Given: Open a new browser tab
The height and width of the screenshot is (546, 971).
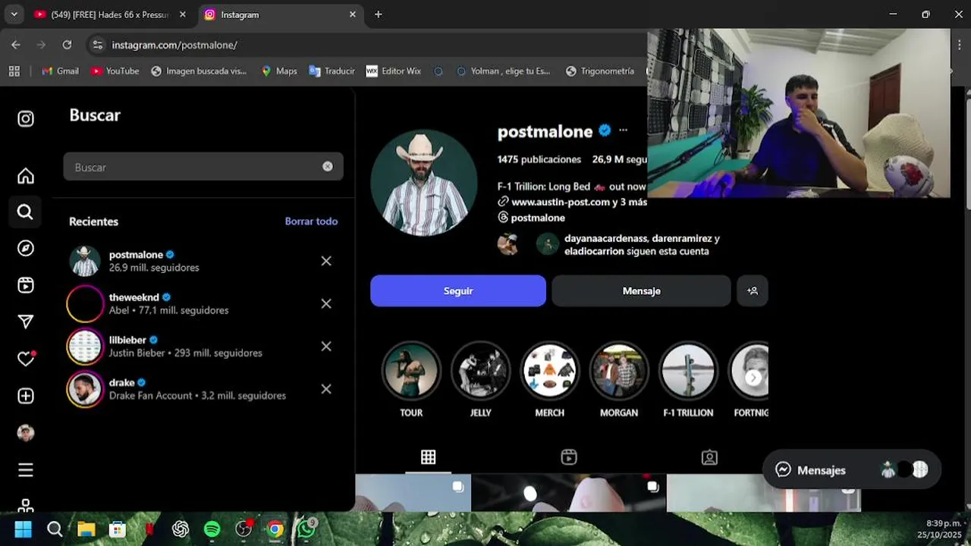Looking at the screenshot, I should coord(378,14).
